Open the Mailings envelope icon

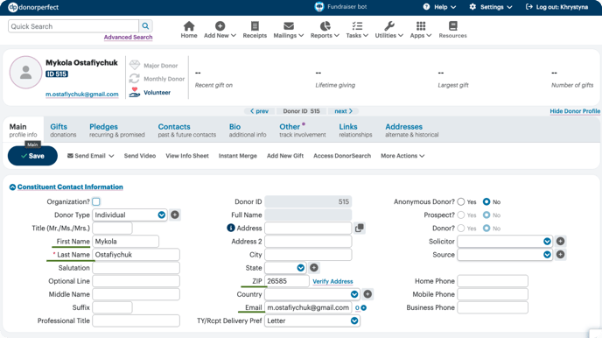pyautogui.click(x=289, y=26)
